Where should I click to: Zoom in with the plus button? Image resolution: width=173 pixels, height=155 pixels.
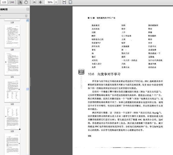pos(40,2)
